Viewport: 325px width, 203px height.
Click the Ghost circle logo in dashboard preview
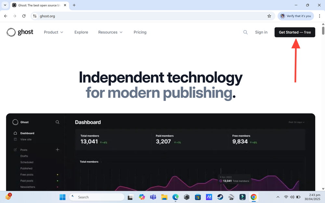coord(15,122)
